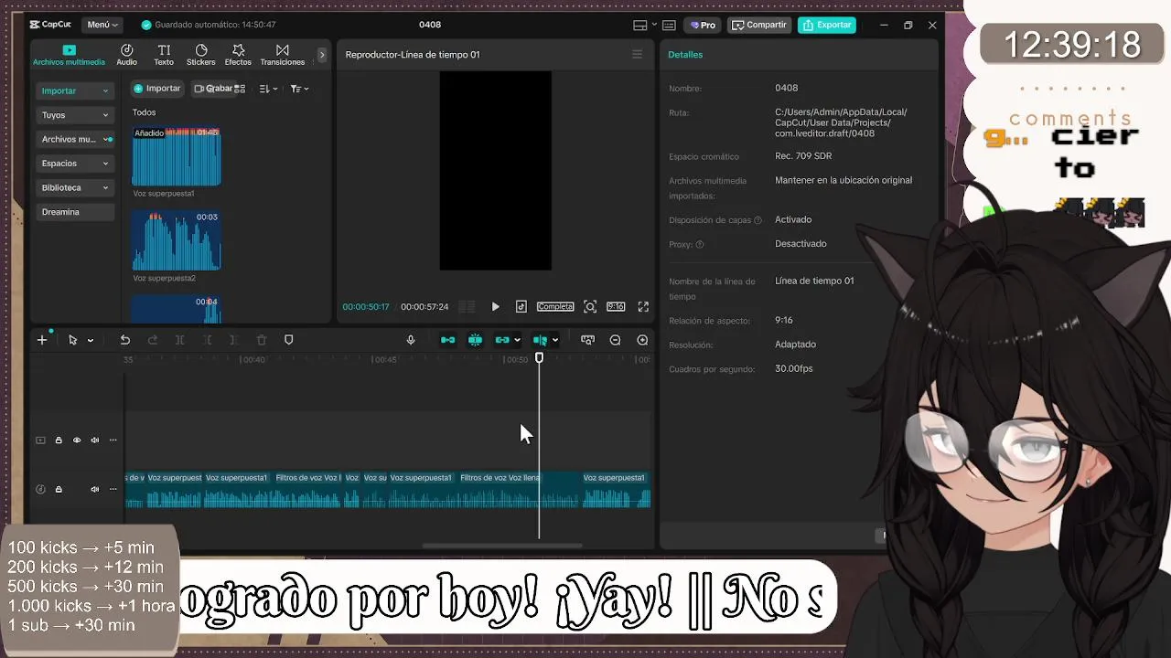Expand the Tuyos sidebar section
The image size is (1171, 658).
(75, 115)
